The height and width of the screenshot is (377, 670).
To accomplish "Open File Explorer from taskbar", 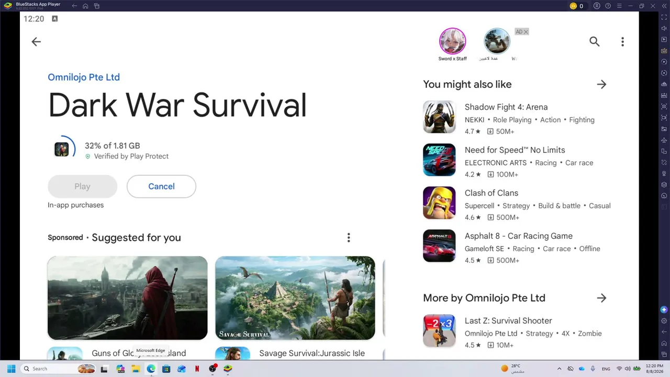I will 136,369.
